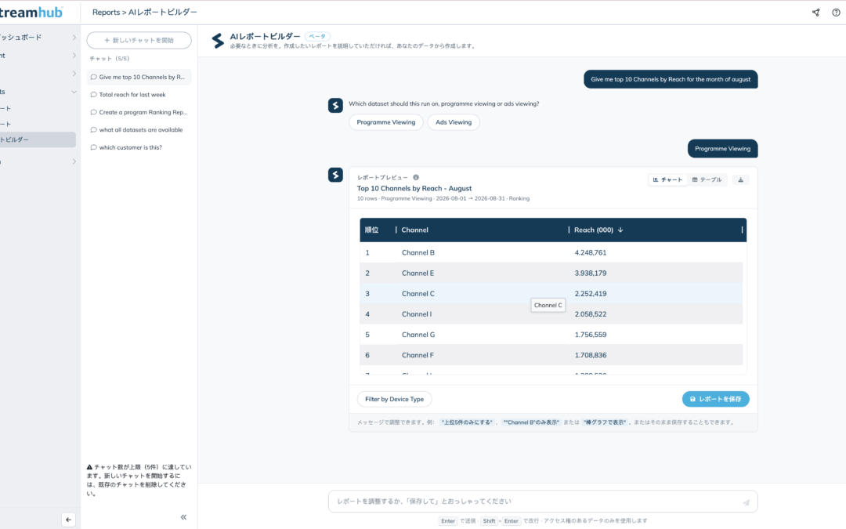Click the ベータ badge next to the title
The image size is (846, 529).
[317, 37]
